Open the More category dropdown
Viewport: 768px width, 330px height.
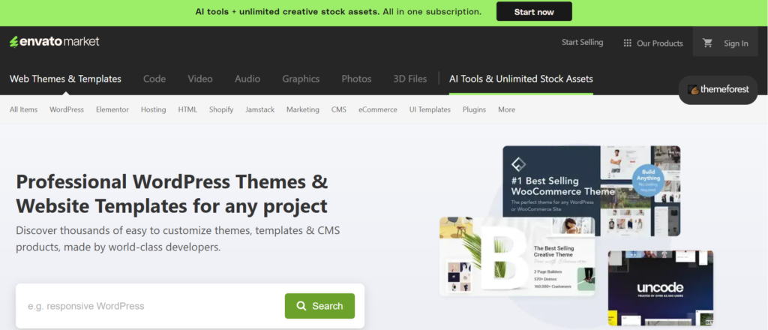[x=506, y=109]
